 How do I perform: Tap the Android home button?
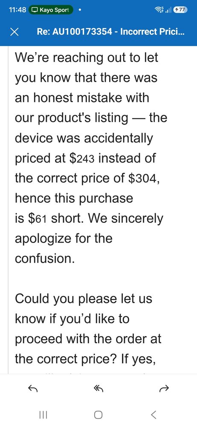98,415
